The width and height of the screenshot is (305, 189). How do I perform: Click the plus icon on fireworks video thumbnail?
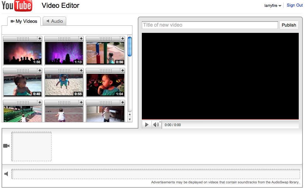coord(39,38)
